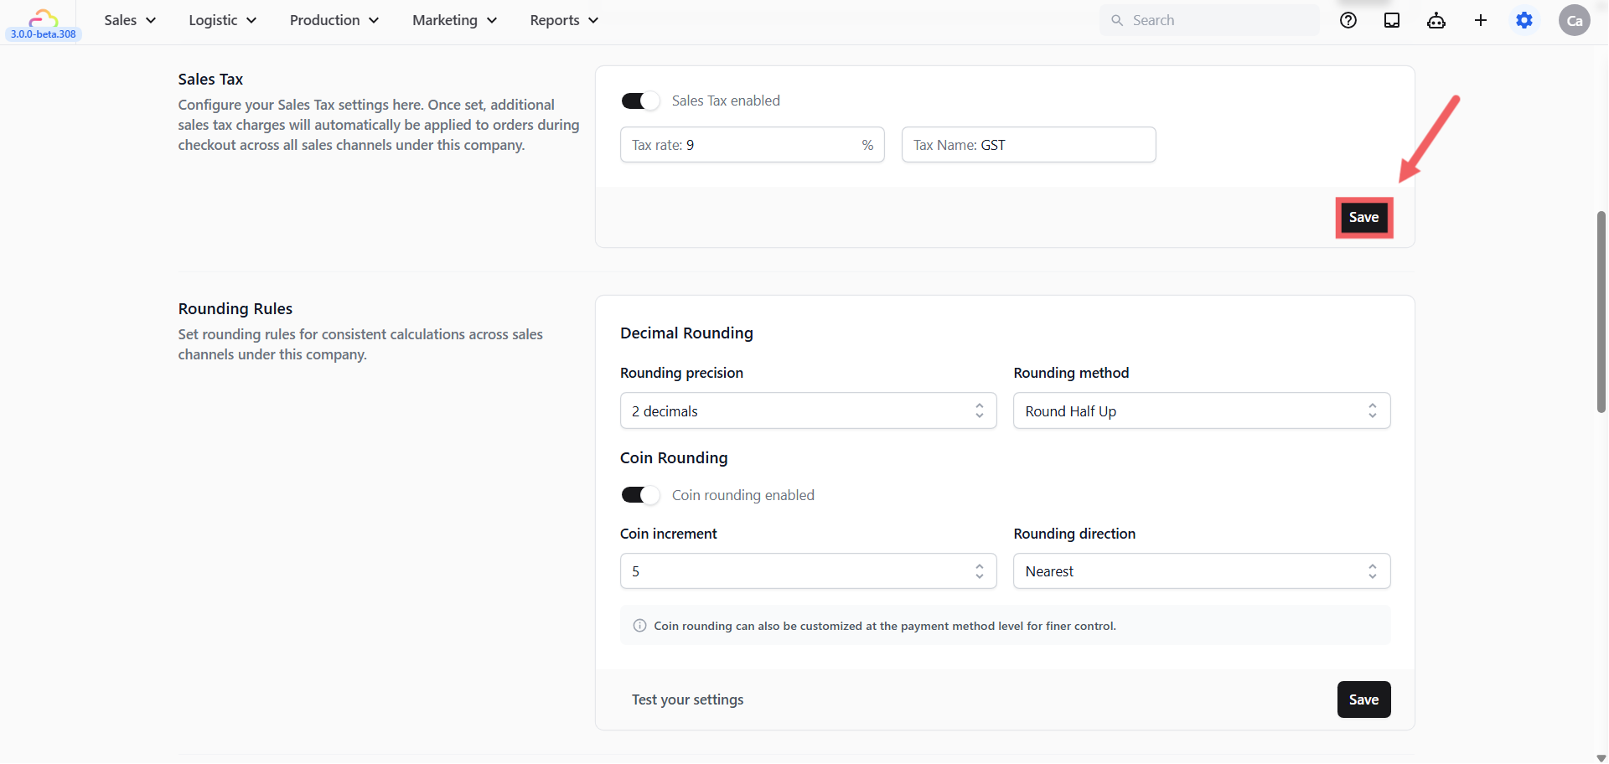
Task: Open the tablet device icon
Action: click(x=1392, y=20)
